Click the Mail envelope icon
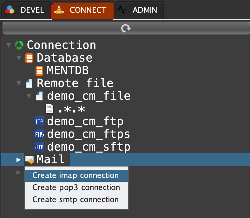The image size is (250, 218). (30, 160)
